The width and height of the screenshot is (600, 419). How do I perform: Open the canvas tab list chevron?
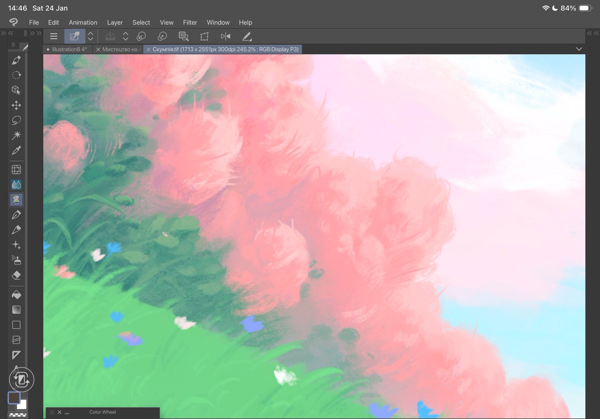(579, 49)
